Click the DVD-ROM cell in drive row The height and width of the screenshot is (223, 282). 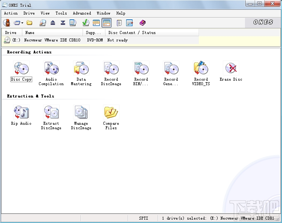[x=95, y=40]
